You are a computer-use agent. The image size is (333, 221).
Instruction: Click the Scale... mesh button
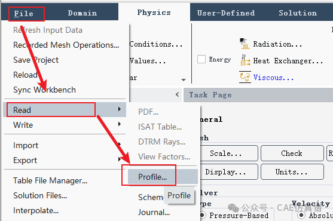pyautogui.click(x=229, y=153)
